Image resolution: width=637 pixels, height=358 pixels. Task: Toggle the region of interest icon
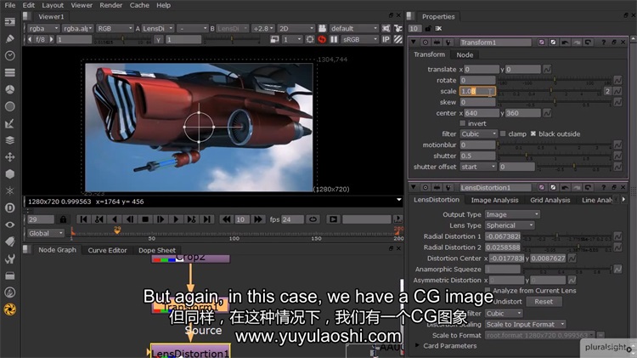[310, 39]
